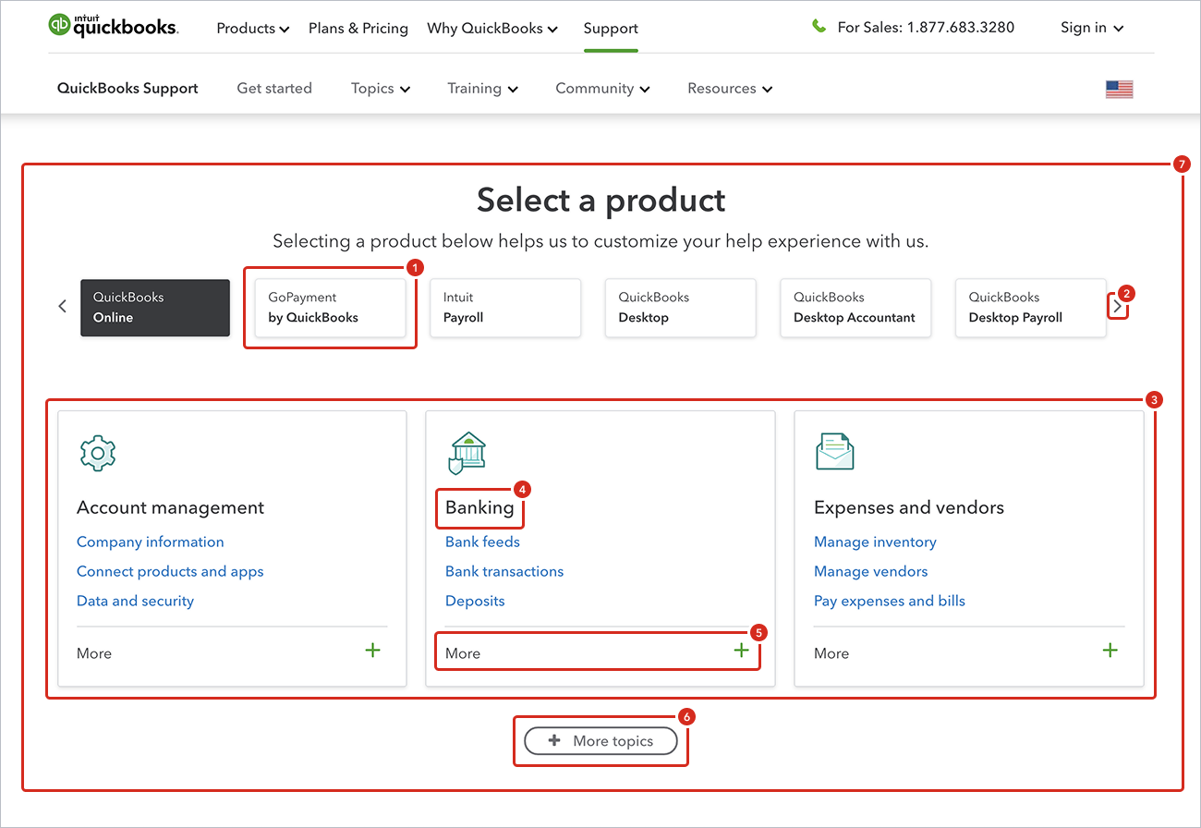Click the green plus in Expenses and vendors card
The image size is (1201, 828).
coord(1110,651)
